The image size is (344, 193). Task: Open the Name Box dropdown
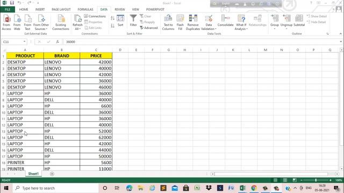tap(24, 42)
